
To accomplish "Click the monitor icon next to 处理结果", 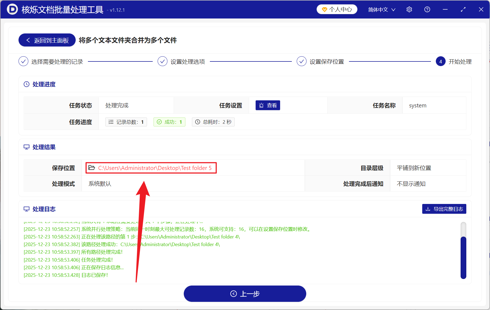I will pyautogui.click(x=26, y=147).
